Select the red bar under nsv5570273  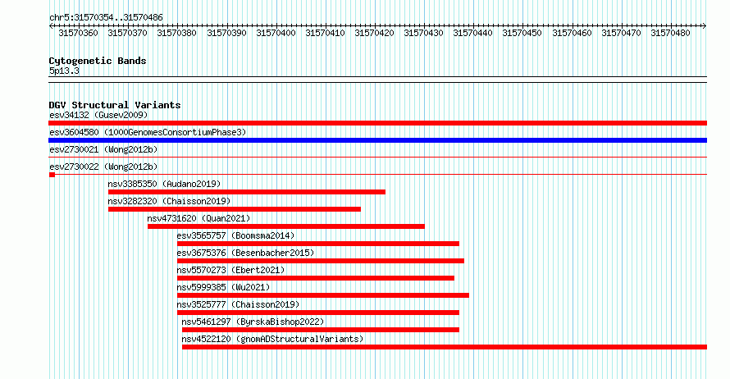click(316, 278)
